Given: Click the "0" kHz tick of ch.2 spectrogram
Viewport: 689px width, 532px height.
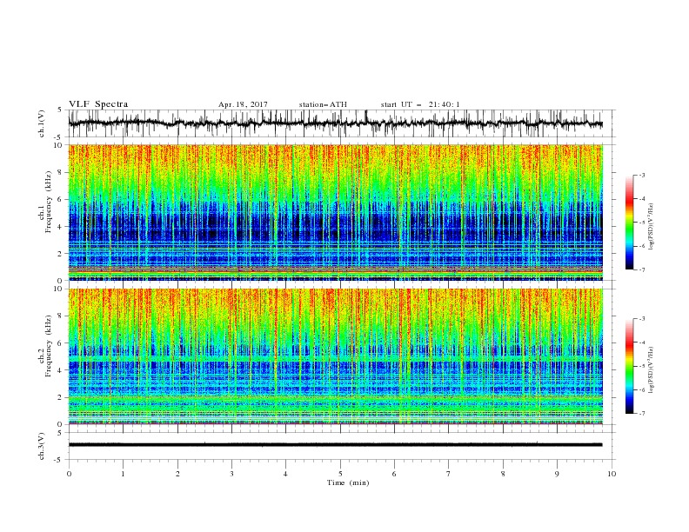Looking at the screenshot, I should tap(61, 424).
